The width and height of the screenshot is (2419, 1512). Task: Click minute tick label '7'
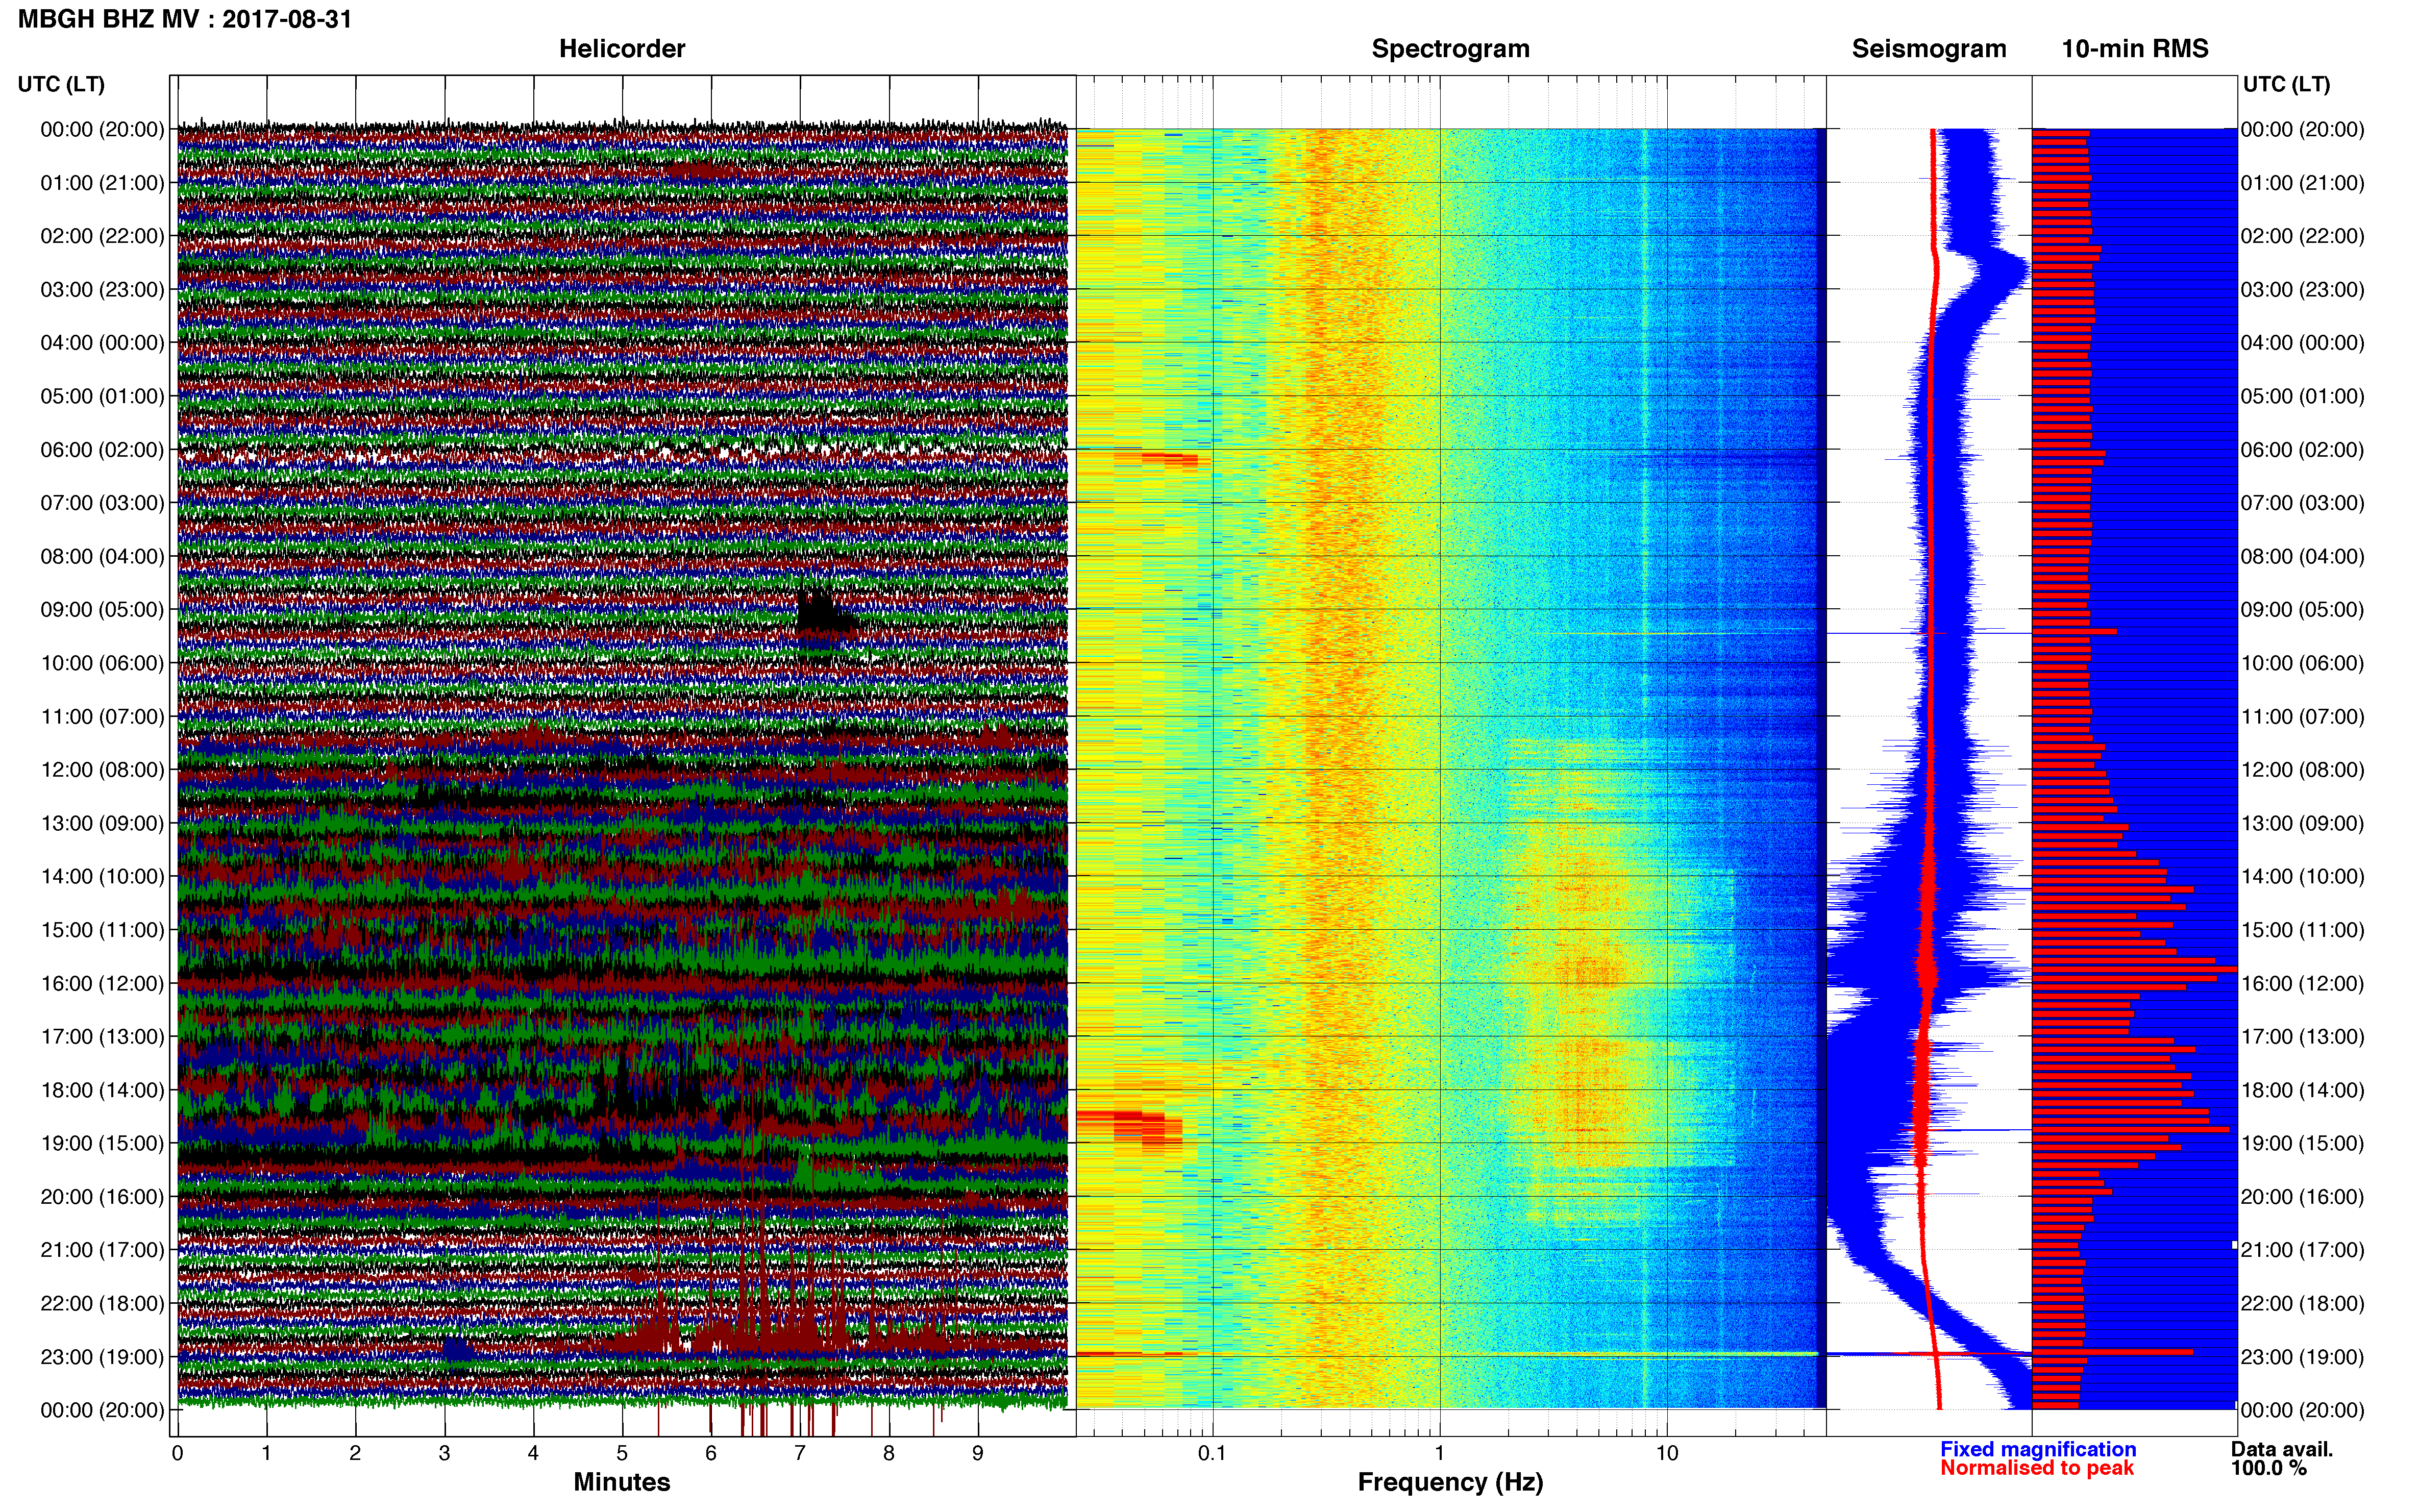(800, 1453)
